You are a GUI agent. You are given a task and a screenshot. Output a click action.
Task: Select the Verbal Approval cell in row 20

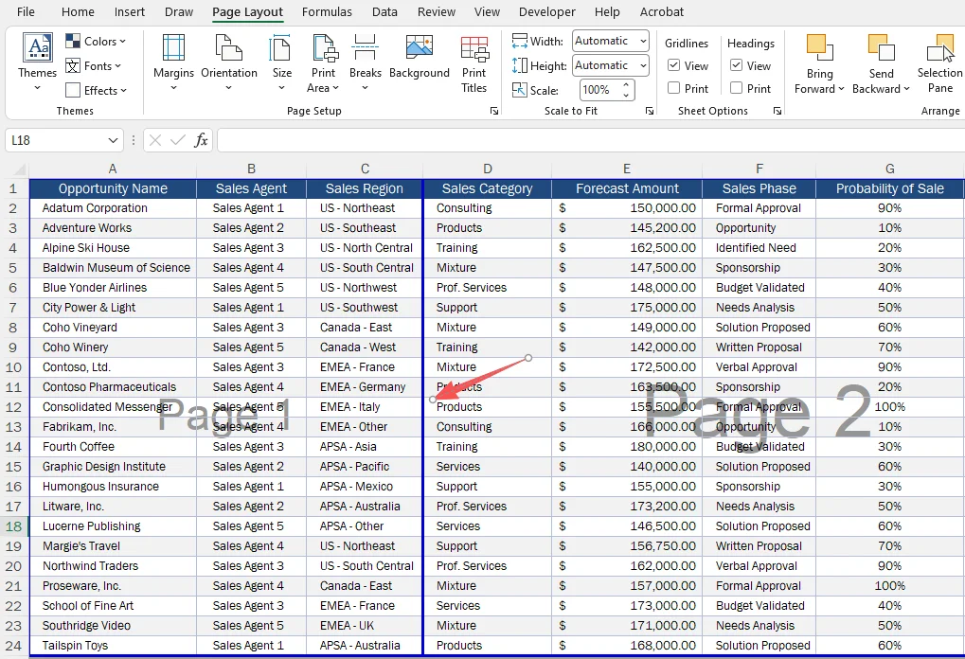point(759,566)
